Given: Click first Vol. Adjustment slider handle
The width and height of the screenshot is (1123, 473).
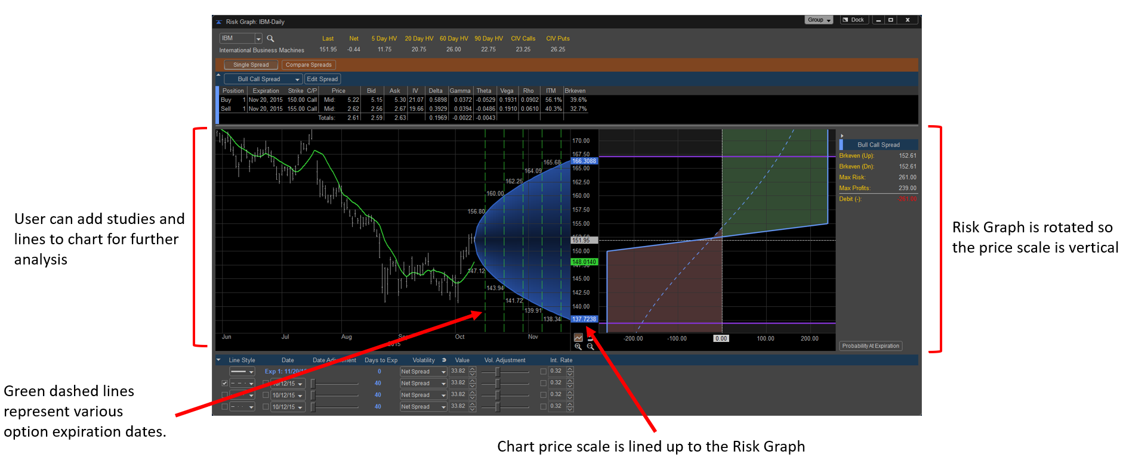Looking at the screenshot, I should (497, 372).
